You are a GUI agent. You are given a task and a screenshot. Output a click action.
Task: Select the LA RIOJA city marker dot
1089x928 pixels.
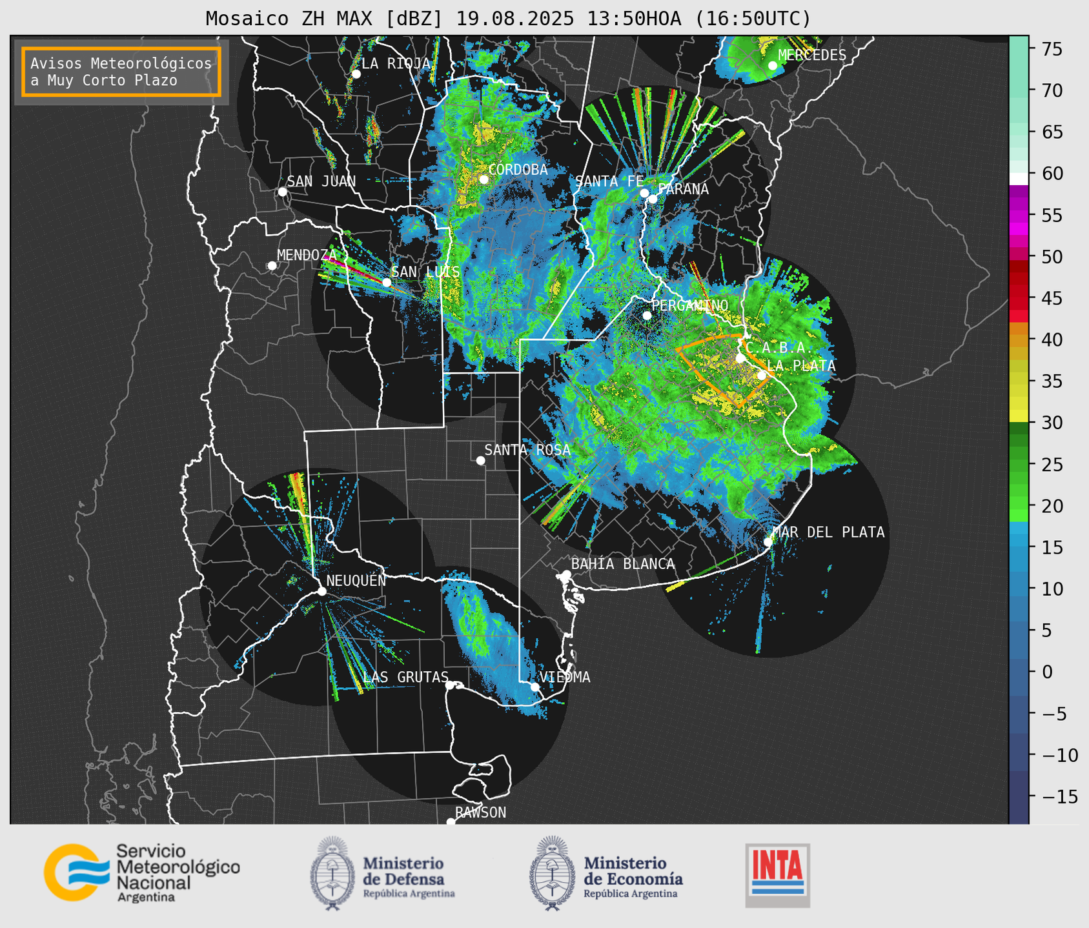point(356,74)
